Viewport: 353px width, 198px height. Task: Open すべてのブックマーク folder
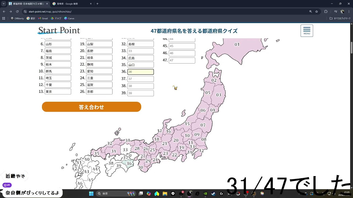click(340, 18)
